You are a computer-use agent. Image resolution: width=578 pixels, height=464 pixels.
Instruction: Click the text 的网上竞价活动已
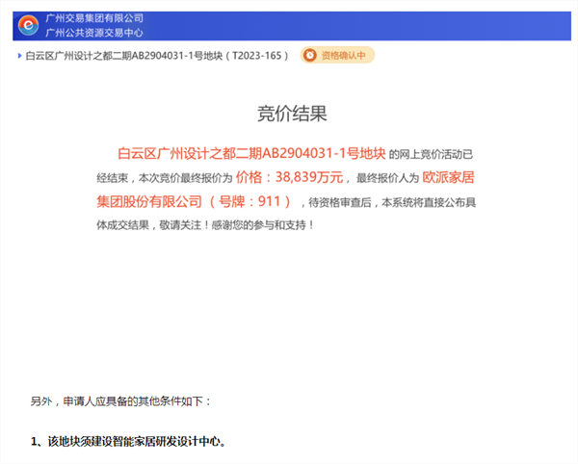[x=431, y=154]
